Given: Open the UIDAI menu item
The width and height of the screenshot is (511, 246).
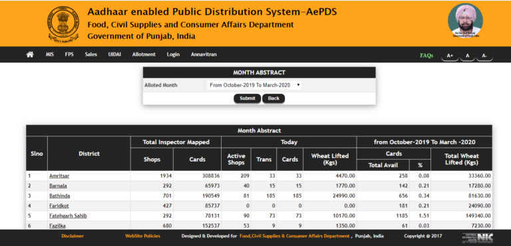Looking at the screenshot, I should coord(114,55).
